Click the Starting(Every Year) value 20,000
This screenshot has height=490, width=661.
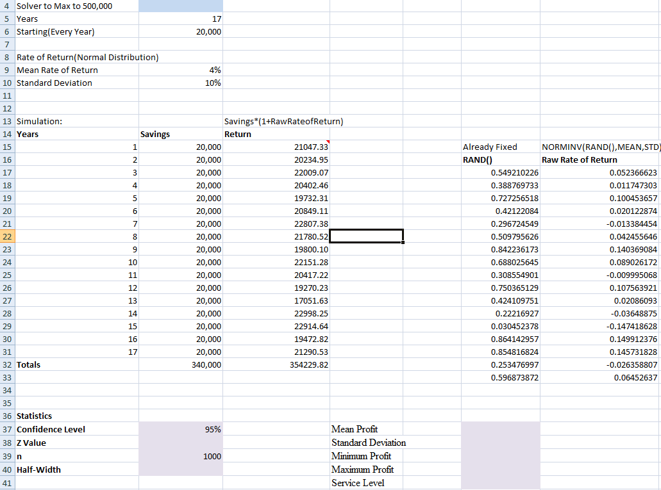point(181,31)
